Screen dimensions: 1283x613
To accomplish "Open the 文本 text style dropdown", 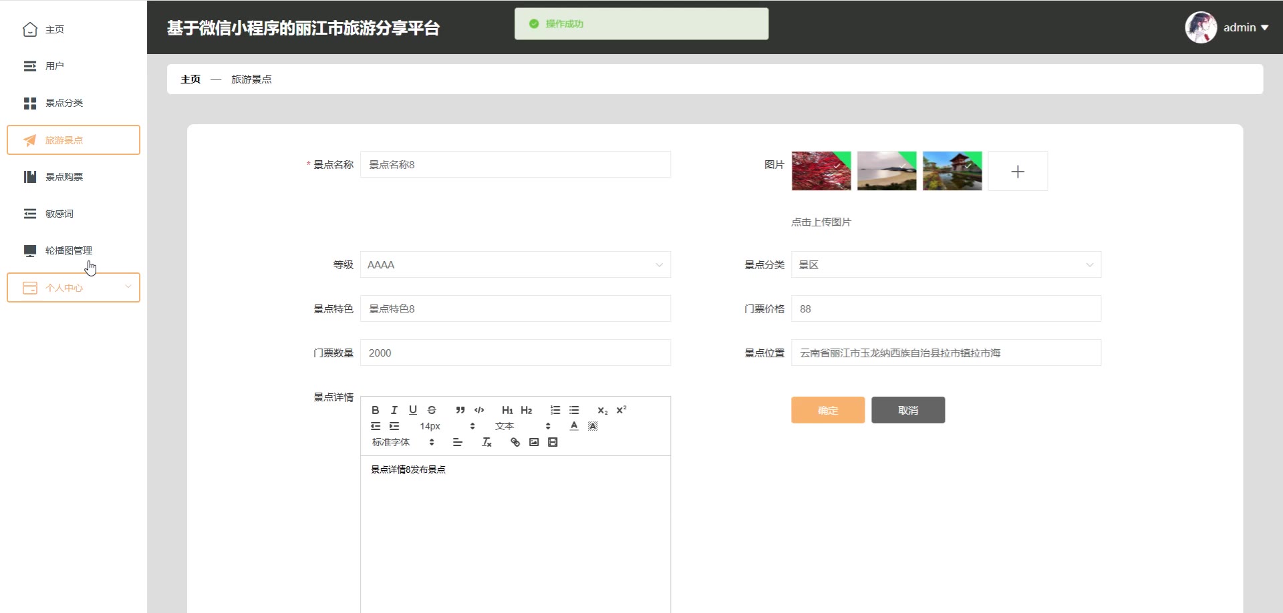I will click(523, 426).
